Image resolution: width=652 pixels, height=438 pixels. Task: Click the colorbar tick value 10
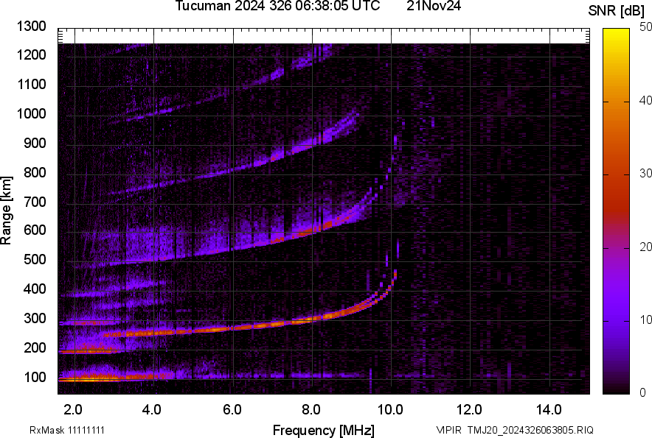point(646,320)
